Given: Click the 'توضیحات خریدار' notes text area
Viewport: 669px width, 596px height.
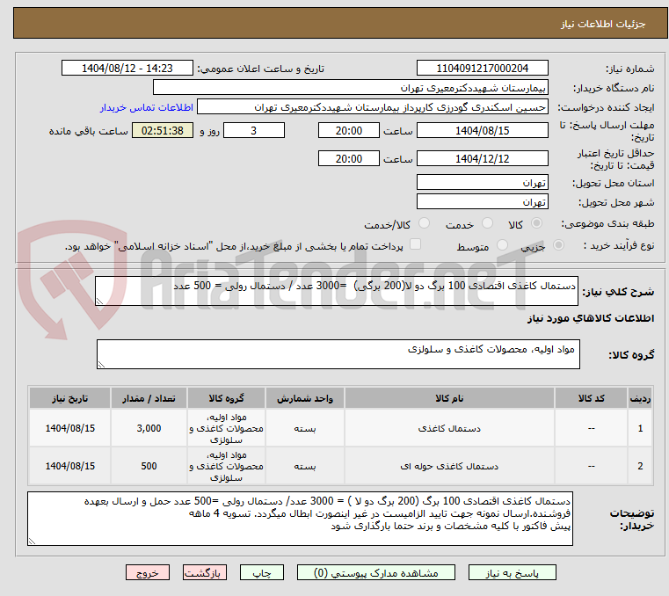Looking at the screenshot, I should tap(300, 519).
